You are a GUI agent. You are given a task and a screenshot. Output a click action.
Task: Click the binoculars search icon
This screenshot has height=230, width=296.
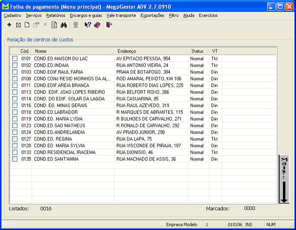[x=64, y=25]
